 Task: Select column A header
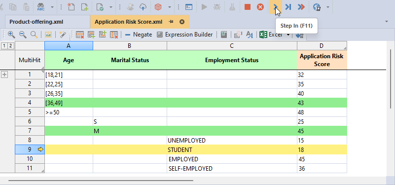tap(69, 45)
